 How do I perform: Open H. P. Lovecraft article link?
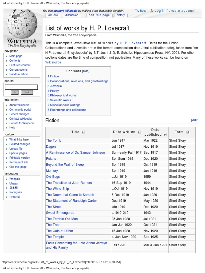click(133, 43)
